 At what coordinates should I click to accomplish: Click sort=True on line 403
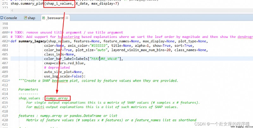184,46
